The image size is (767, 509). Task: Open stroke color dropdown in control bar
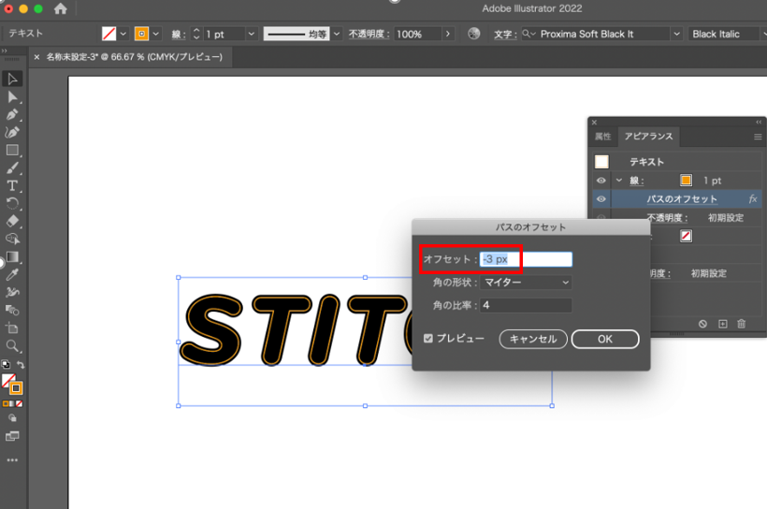pos(156,34)
